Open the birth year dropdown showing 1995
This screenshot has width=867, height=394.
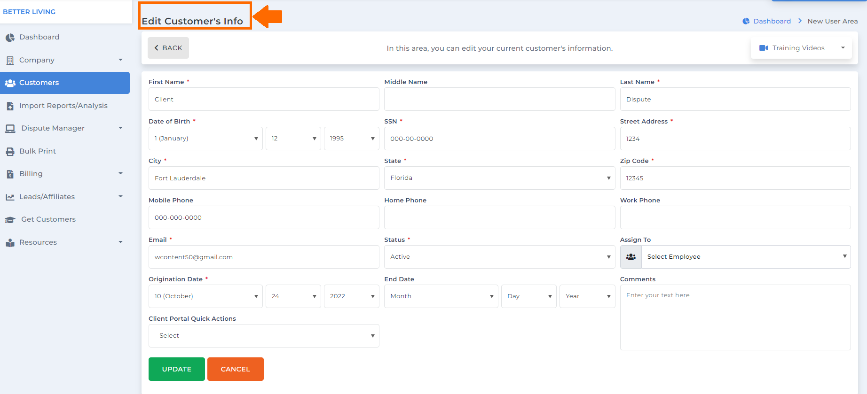coord(352,139)
